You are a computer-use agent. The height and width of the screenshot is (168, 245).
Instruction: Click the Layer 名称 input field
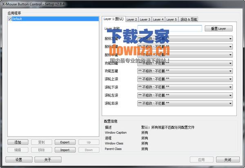[170, 29]
